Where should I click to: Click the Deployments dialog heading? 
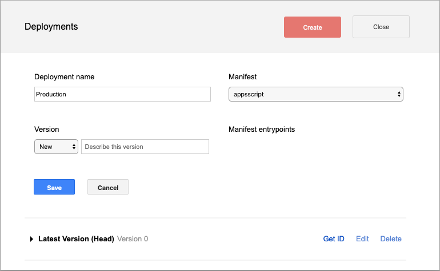click(51, 26)
